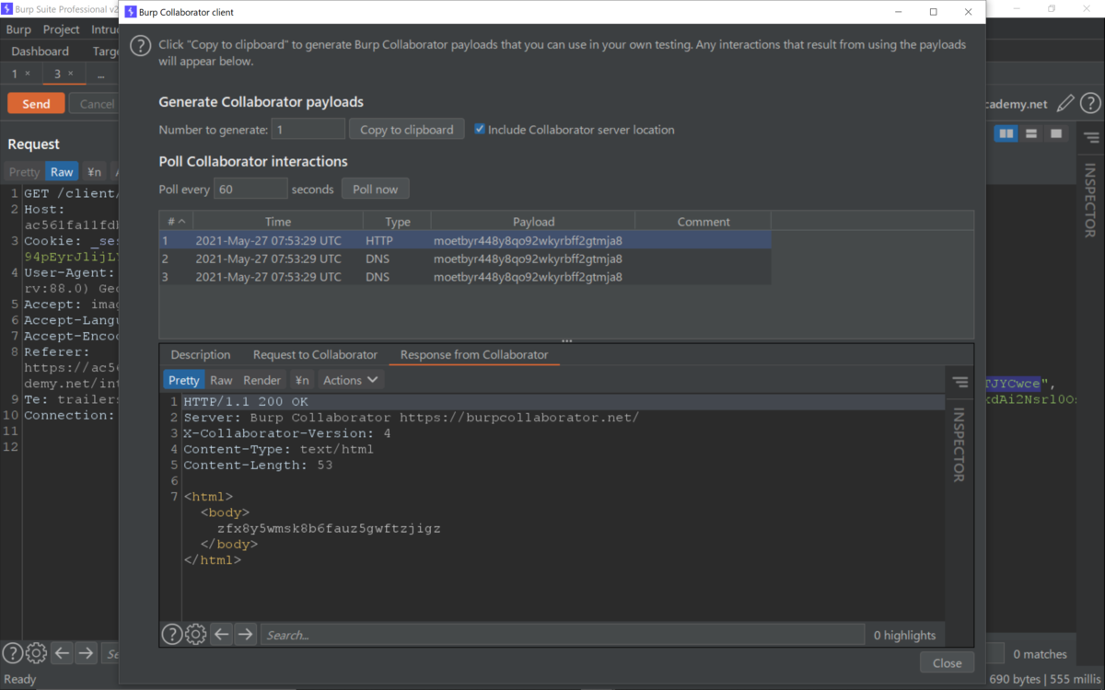The height and width of the screenshot is (690, 1105).
Task: Sort interactions by # column
Action: tap(176, 221)
